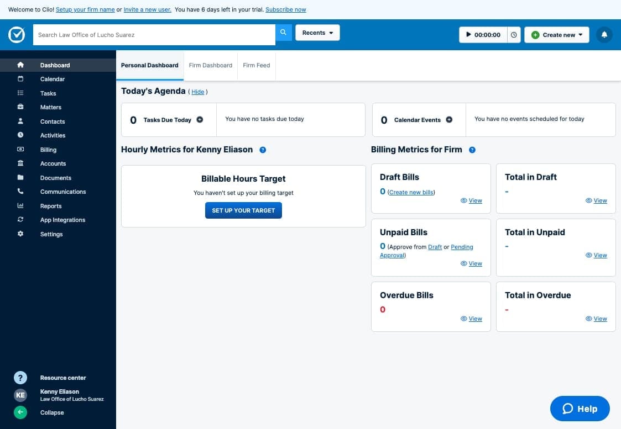Open the Hourly Metrics info tooltip icon
621x429 pixels.
[263, 149]
